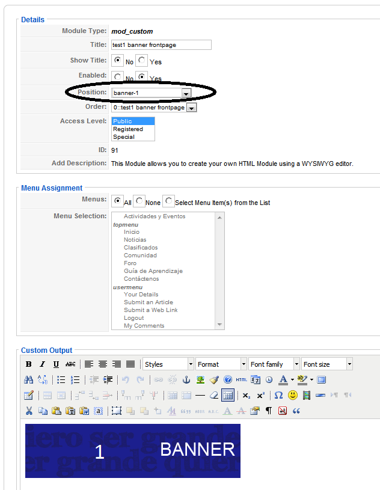Open the Font family dropdown
This screenshot has height=490, width=380.
tap(274, 364)
